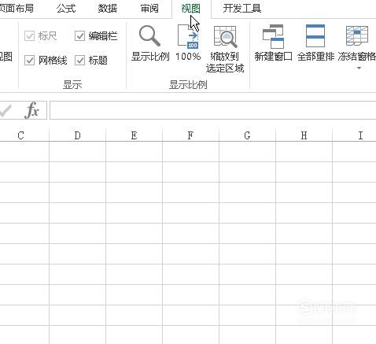Open the 开发工具 tab
Viewport: 376px width, 344px height.
coord(242,9)
